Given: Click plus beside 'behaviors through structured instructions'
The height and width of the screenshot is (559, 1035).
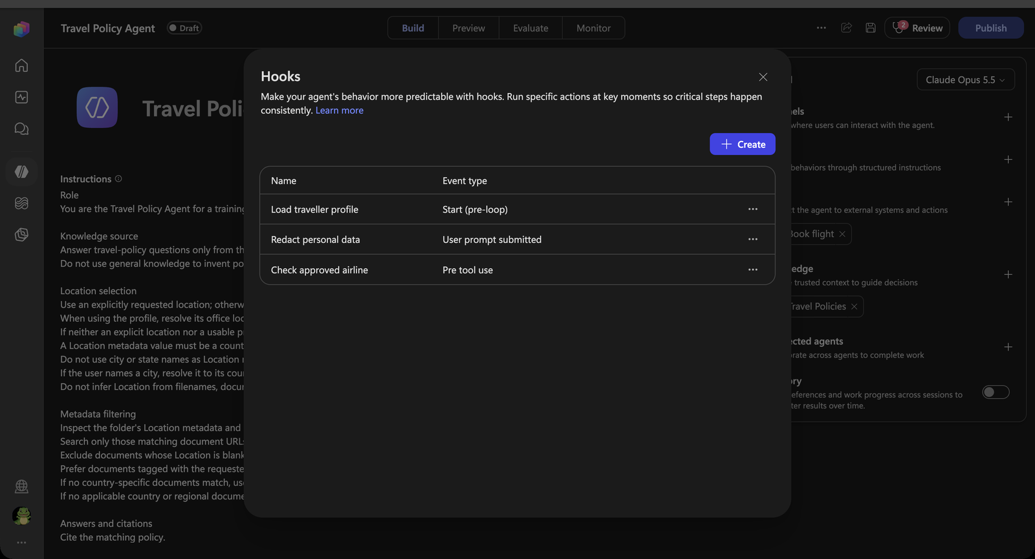Looking at the screenshot, I should [1008, 160].
